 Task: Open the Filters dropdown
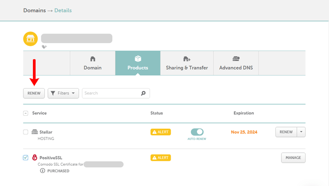coord(63,93)
